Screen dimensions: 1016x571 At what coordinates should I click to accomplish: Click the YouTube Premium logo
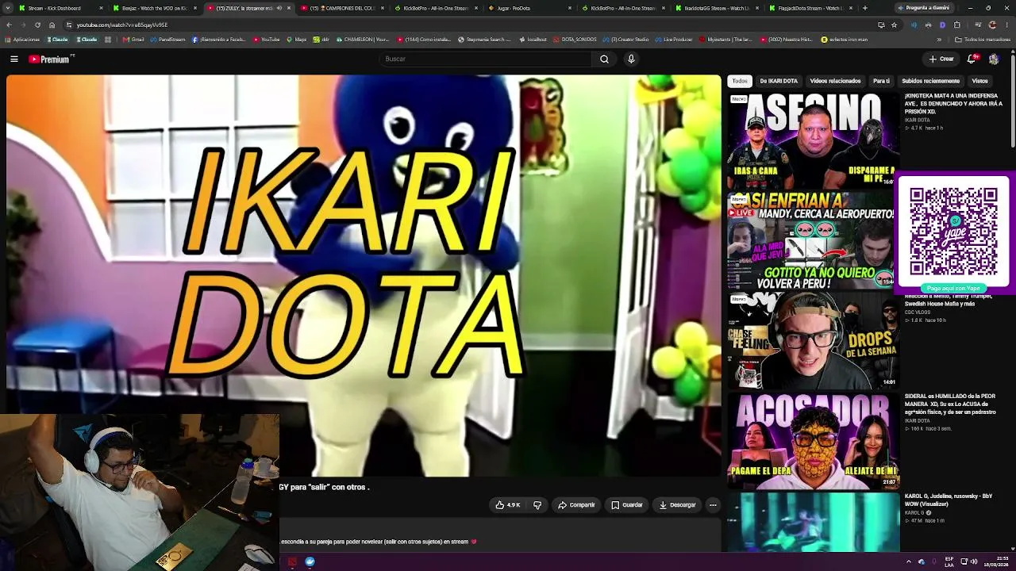52,59
